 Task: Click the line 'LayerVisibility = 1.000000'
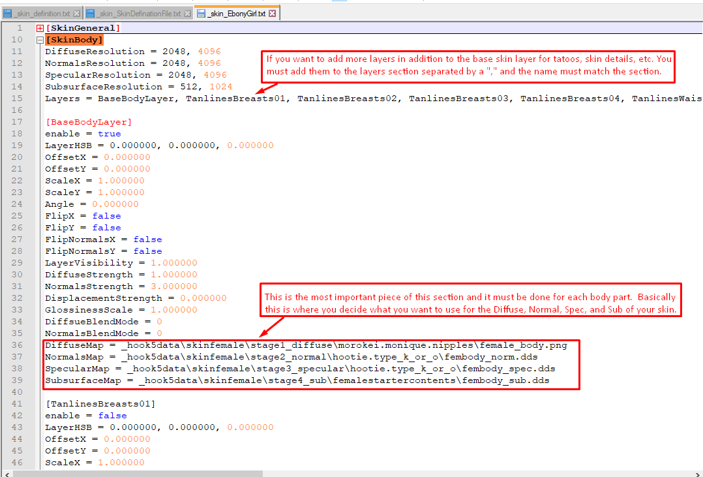pyautogui.click(x=121, y=263)
